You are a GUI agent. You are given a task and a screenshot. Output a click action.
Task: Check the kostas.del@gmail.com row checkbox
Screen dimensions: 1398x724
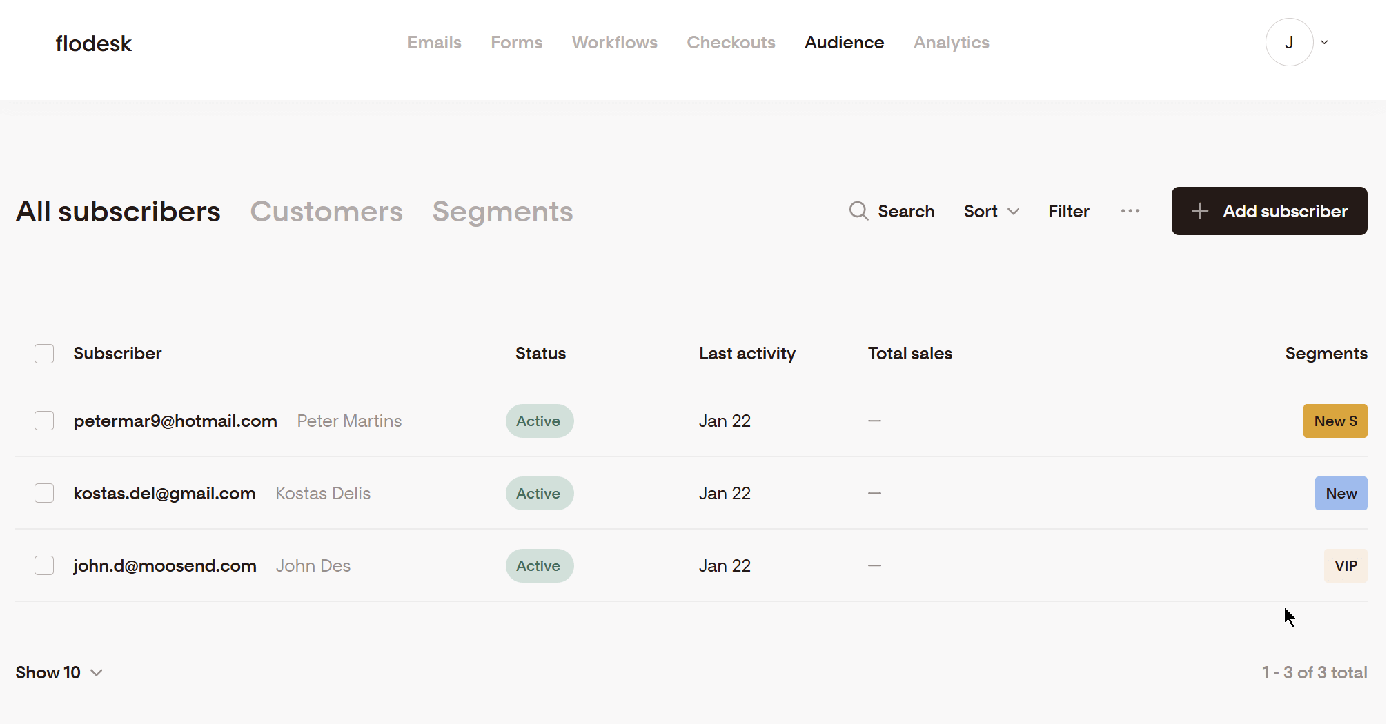[x=44, y=494]
